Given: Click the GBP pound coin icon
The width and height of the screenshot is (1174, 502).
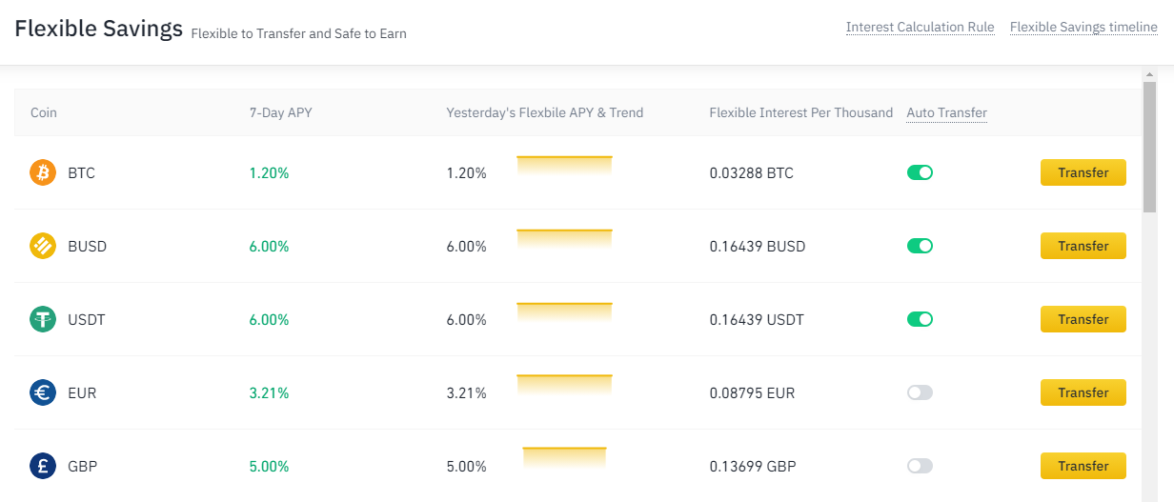Looking at the screenshot, I should pyautogui.click(x=43, y=466).
